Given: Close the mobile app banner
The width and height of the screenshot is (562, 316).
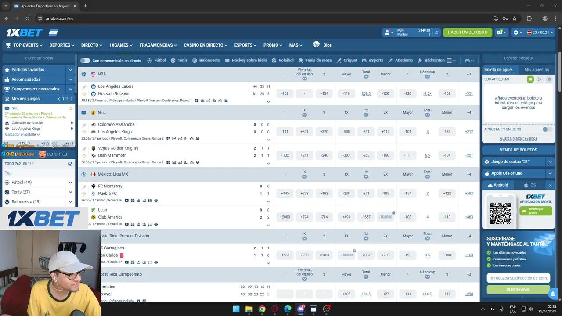Looking at the screenshot, I should click(x=550, y=185).
